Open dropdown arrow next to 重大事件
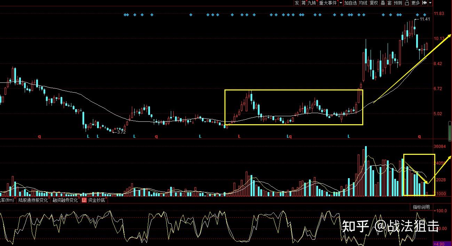 (x=340, y=3)
